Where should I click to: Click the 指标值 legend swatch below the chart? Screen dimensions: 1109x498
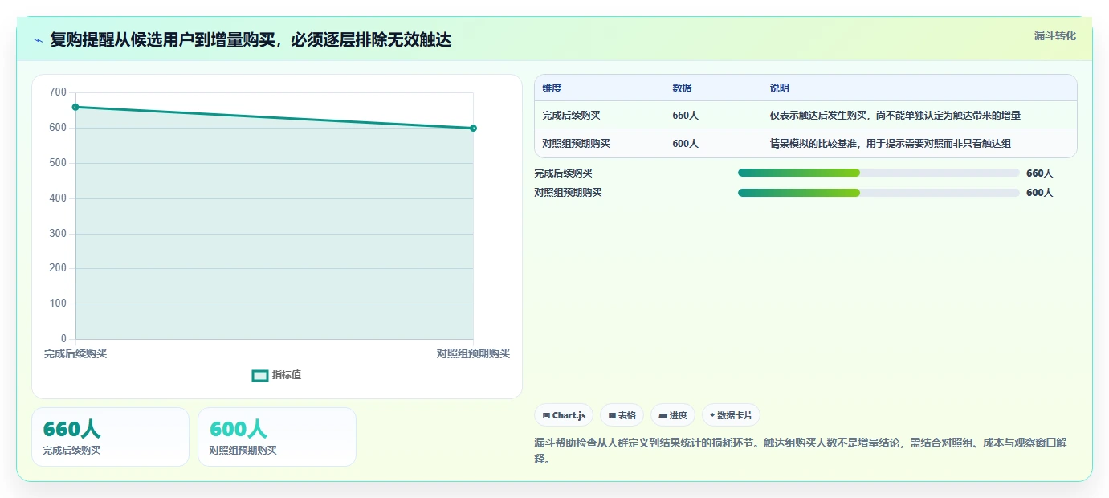pyautogui.click(x=260, y=375)
